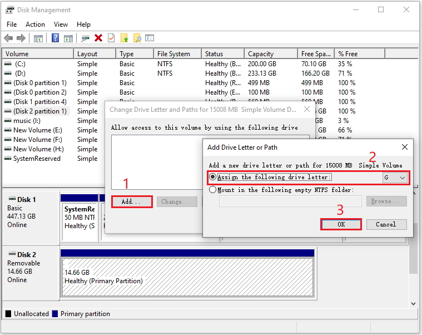
Task: Close the Add Drive Letter or Path dialog
Action: (405, 147)
